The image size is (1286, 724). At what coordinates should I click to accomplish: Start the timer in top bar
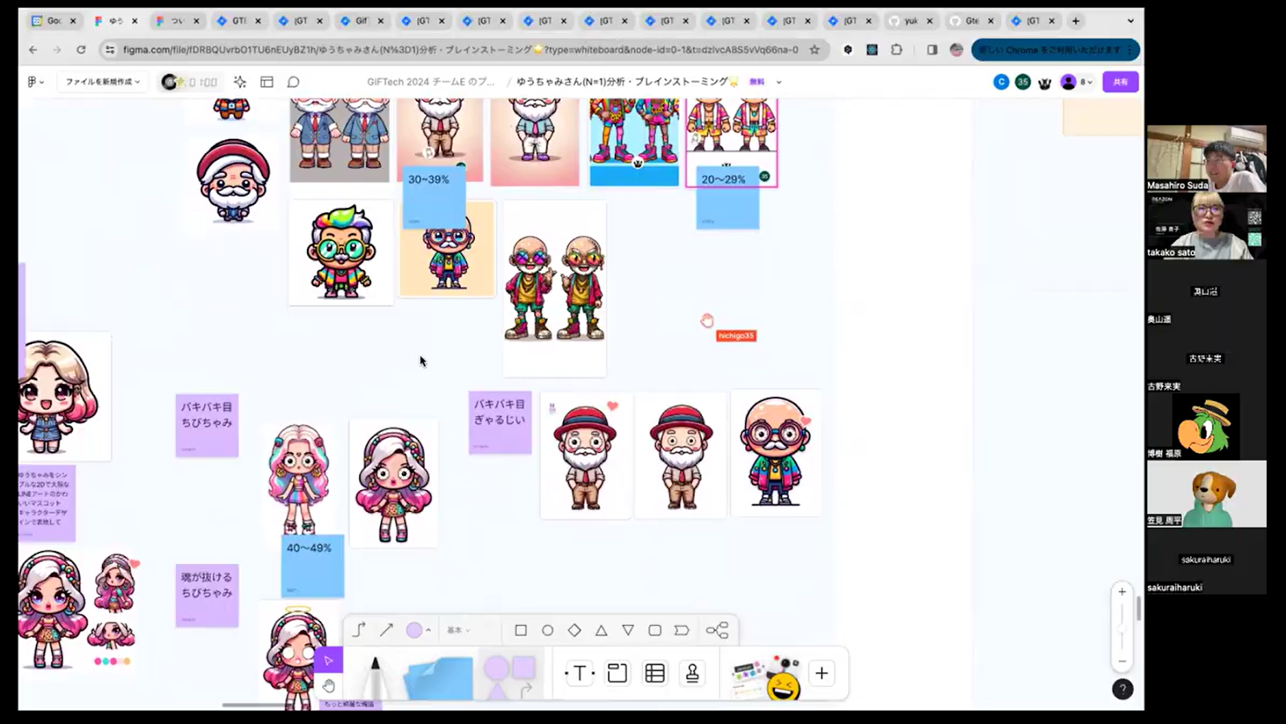pyautogui.click(x=190, y=82)
